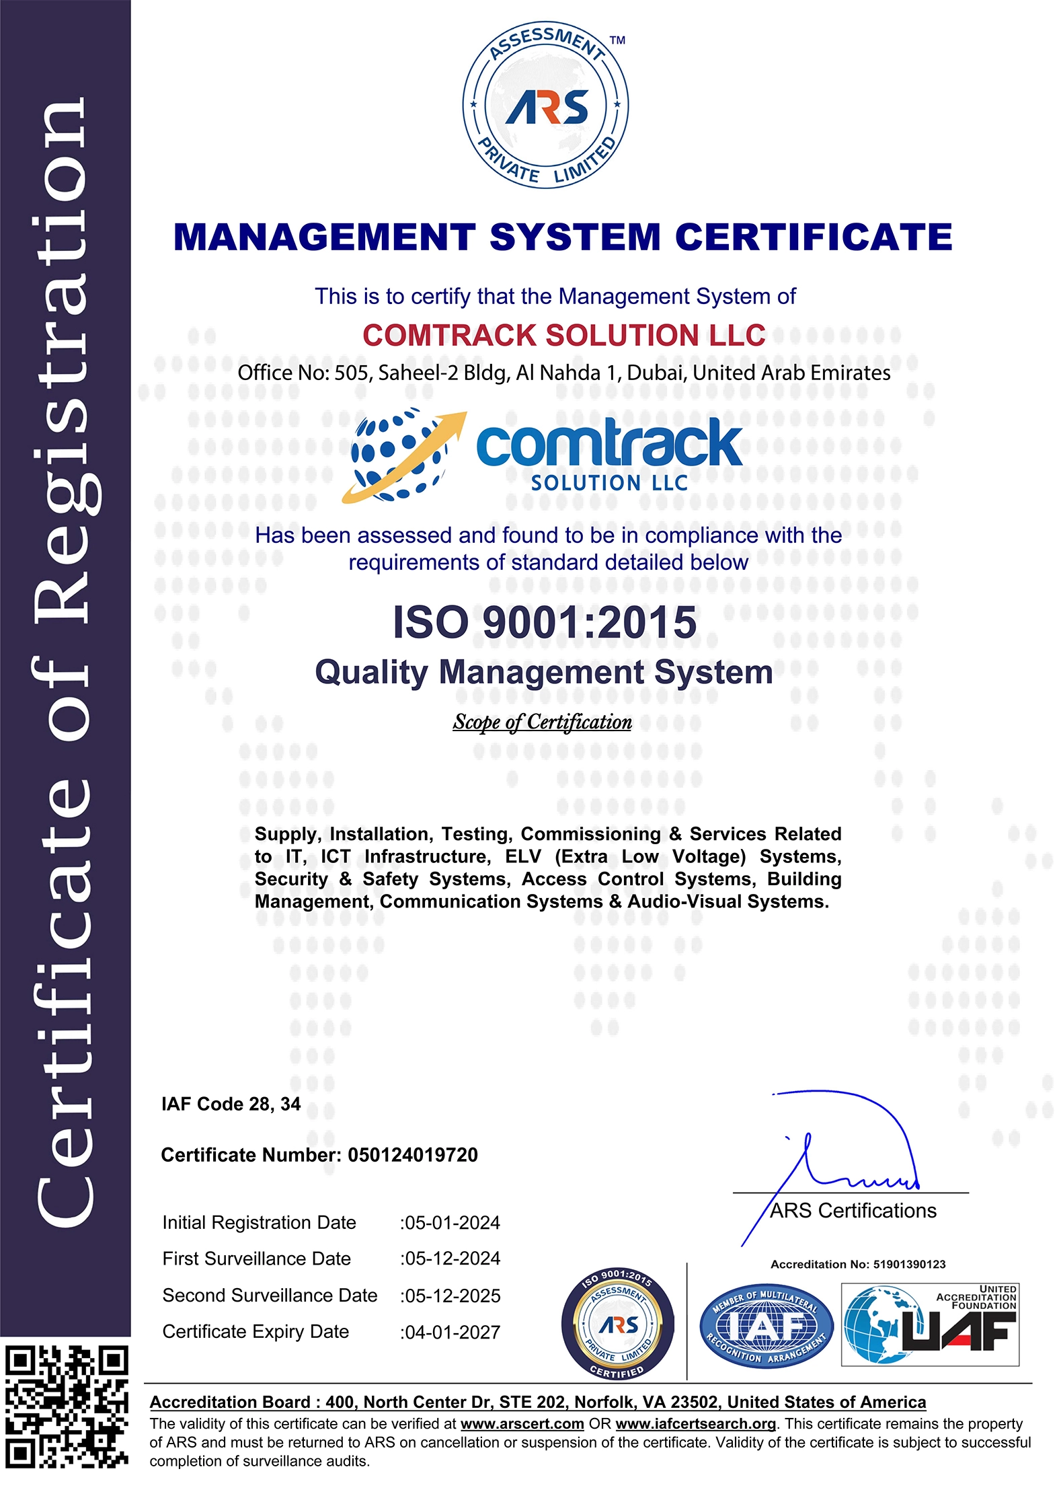
Task: Click the date value :05-01-2024
Action: click(x=450, y=1223)
